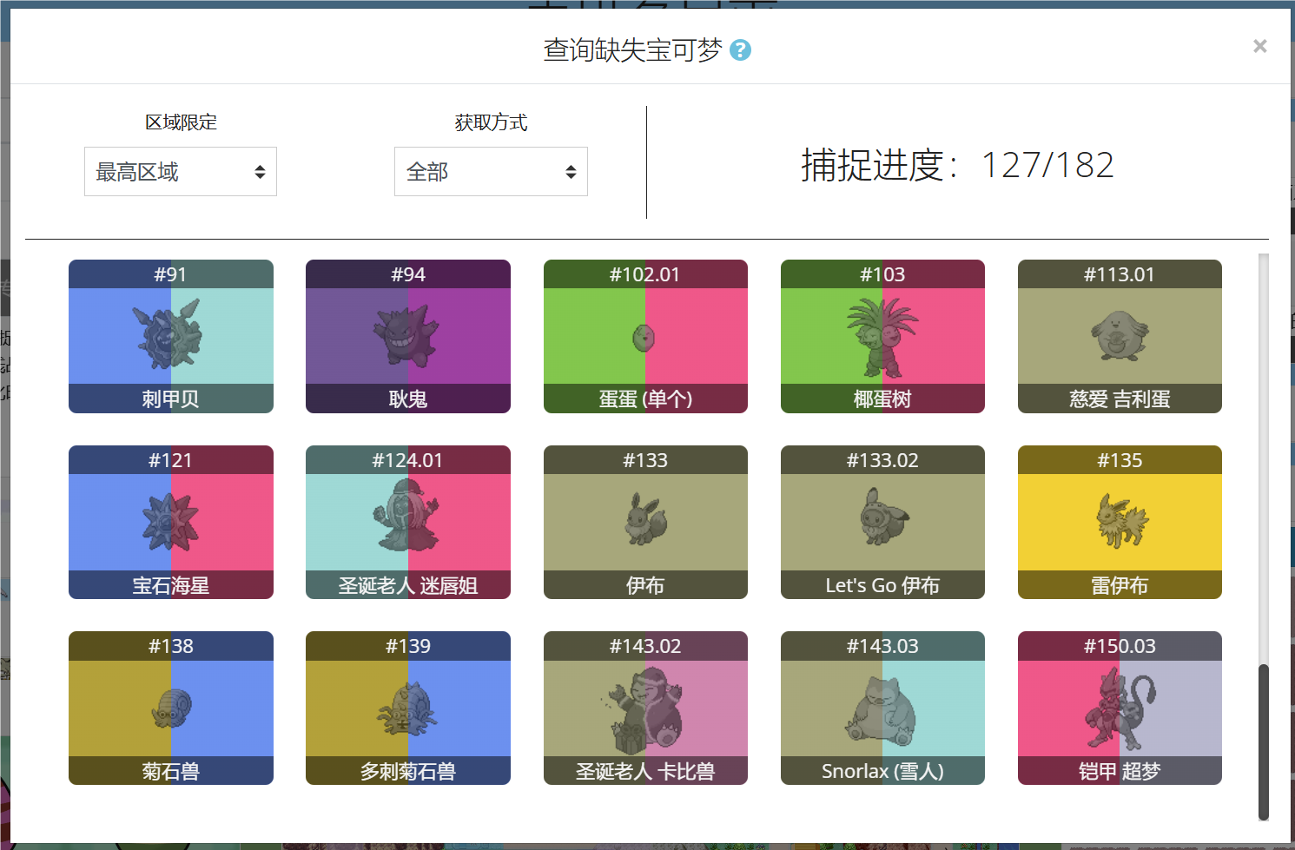The height and width of the screenshot is (850, 1295).
Task: Click the 菊石兽 sprite icon
Action: [171, 708]
